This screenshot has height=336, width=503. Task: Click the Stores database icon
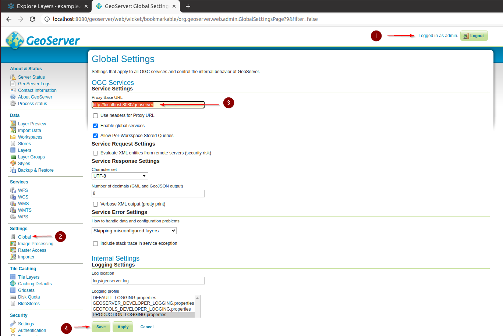coord(13,144)
